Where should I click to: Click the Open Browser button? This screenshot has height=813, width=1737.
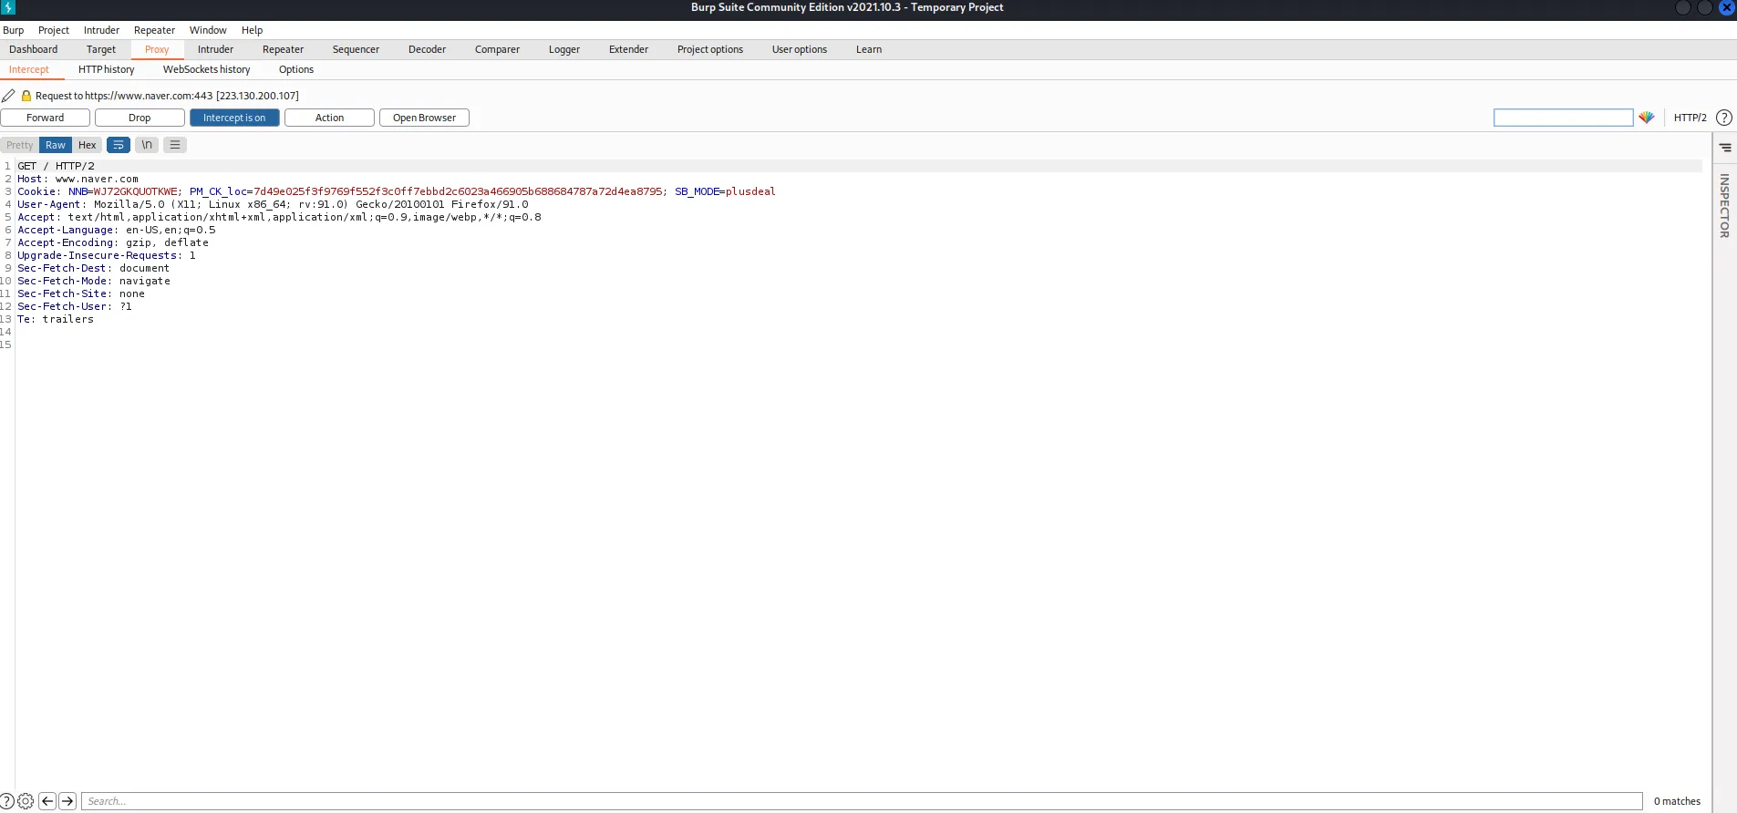click(424, 118)
